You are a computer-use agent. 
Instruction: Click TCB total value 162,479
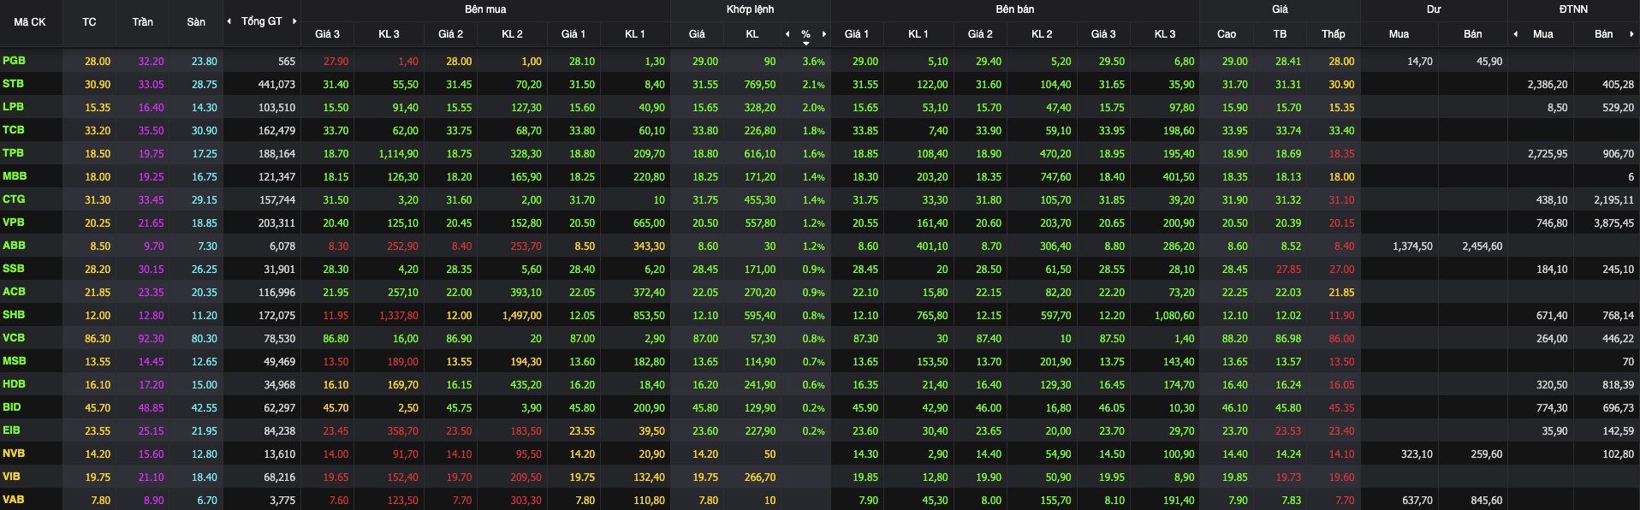[x=276, y=131]
